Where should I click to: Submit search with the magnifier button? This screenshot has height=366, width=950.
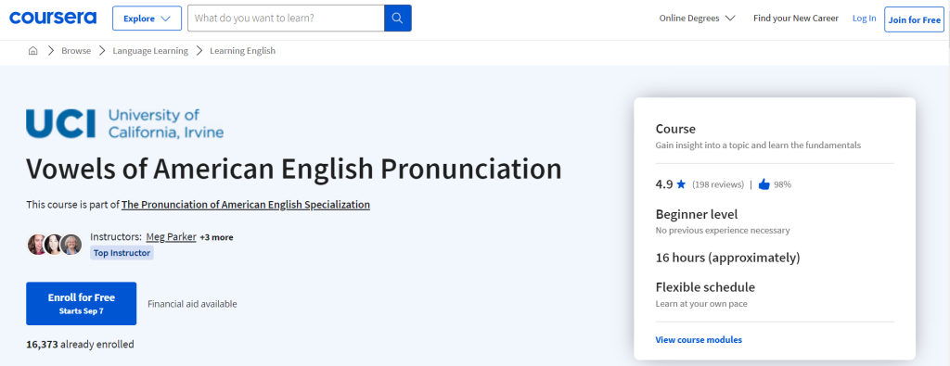point(397,19)
